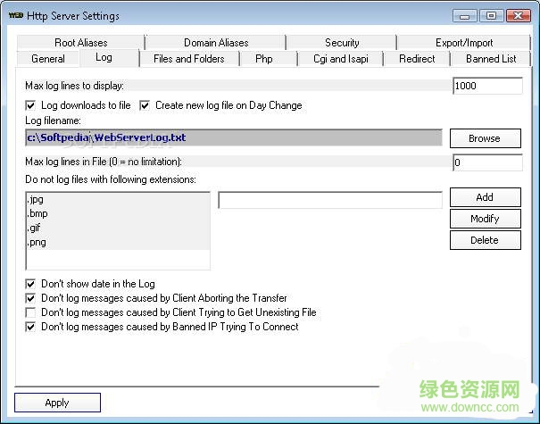
Task: Click the Max log lines to display field
Action: pyautogui.click(x=487, y=87)
